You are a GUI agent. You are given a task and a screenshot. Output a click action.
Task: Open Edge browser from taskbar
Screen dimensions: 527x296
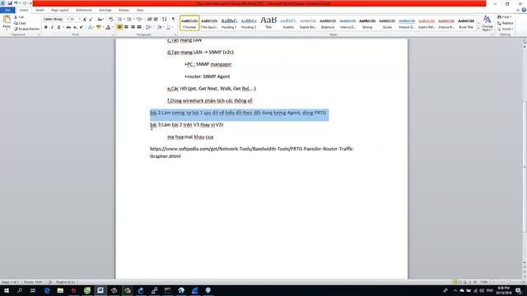point(47,290)
